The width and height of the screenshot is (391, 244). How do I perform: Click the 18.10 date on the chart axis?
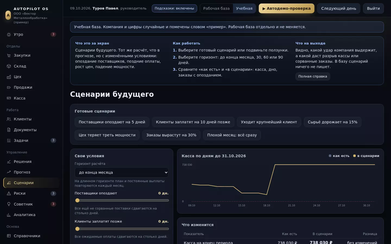pos(267,206)
